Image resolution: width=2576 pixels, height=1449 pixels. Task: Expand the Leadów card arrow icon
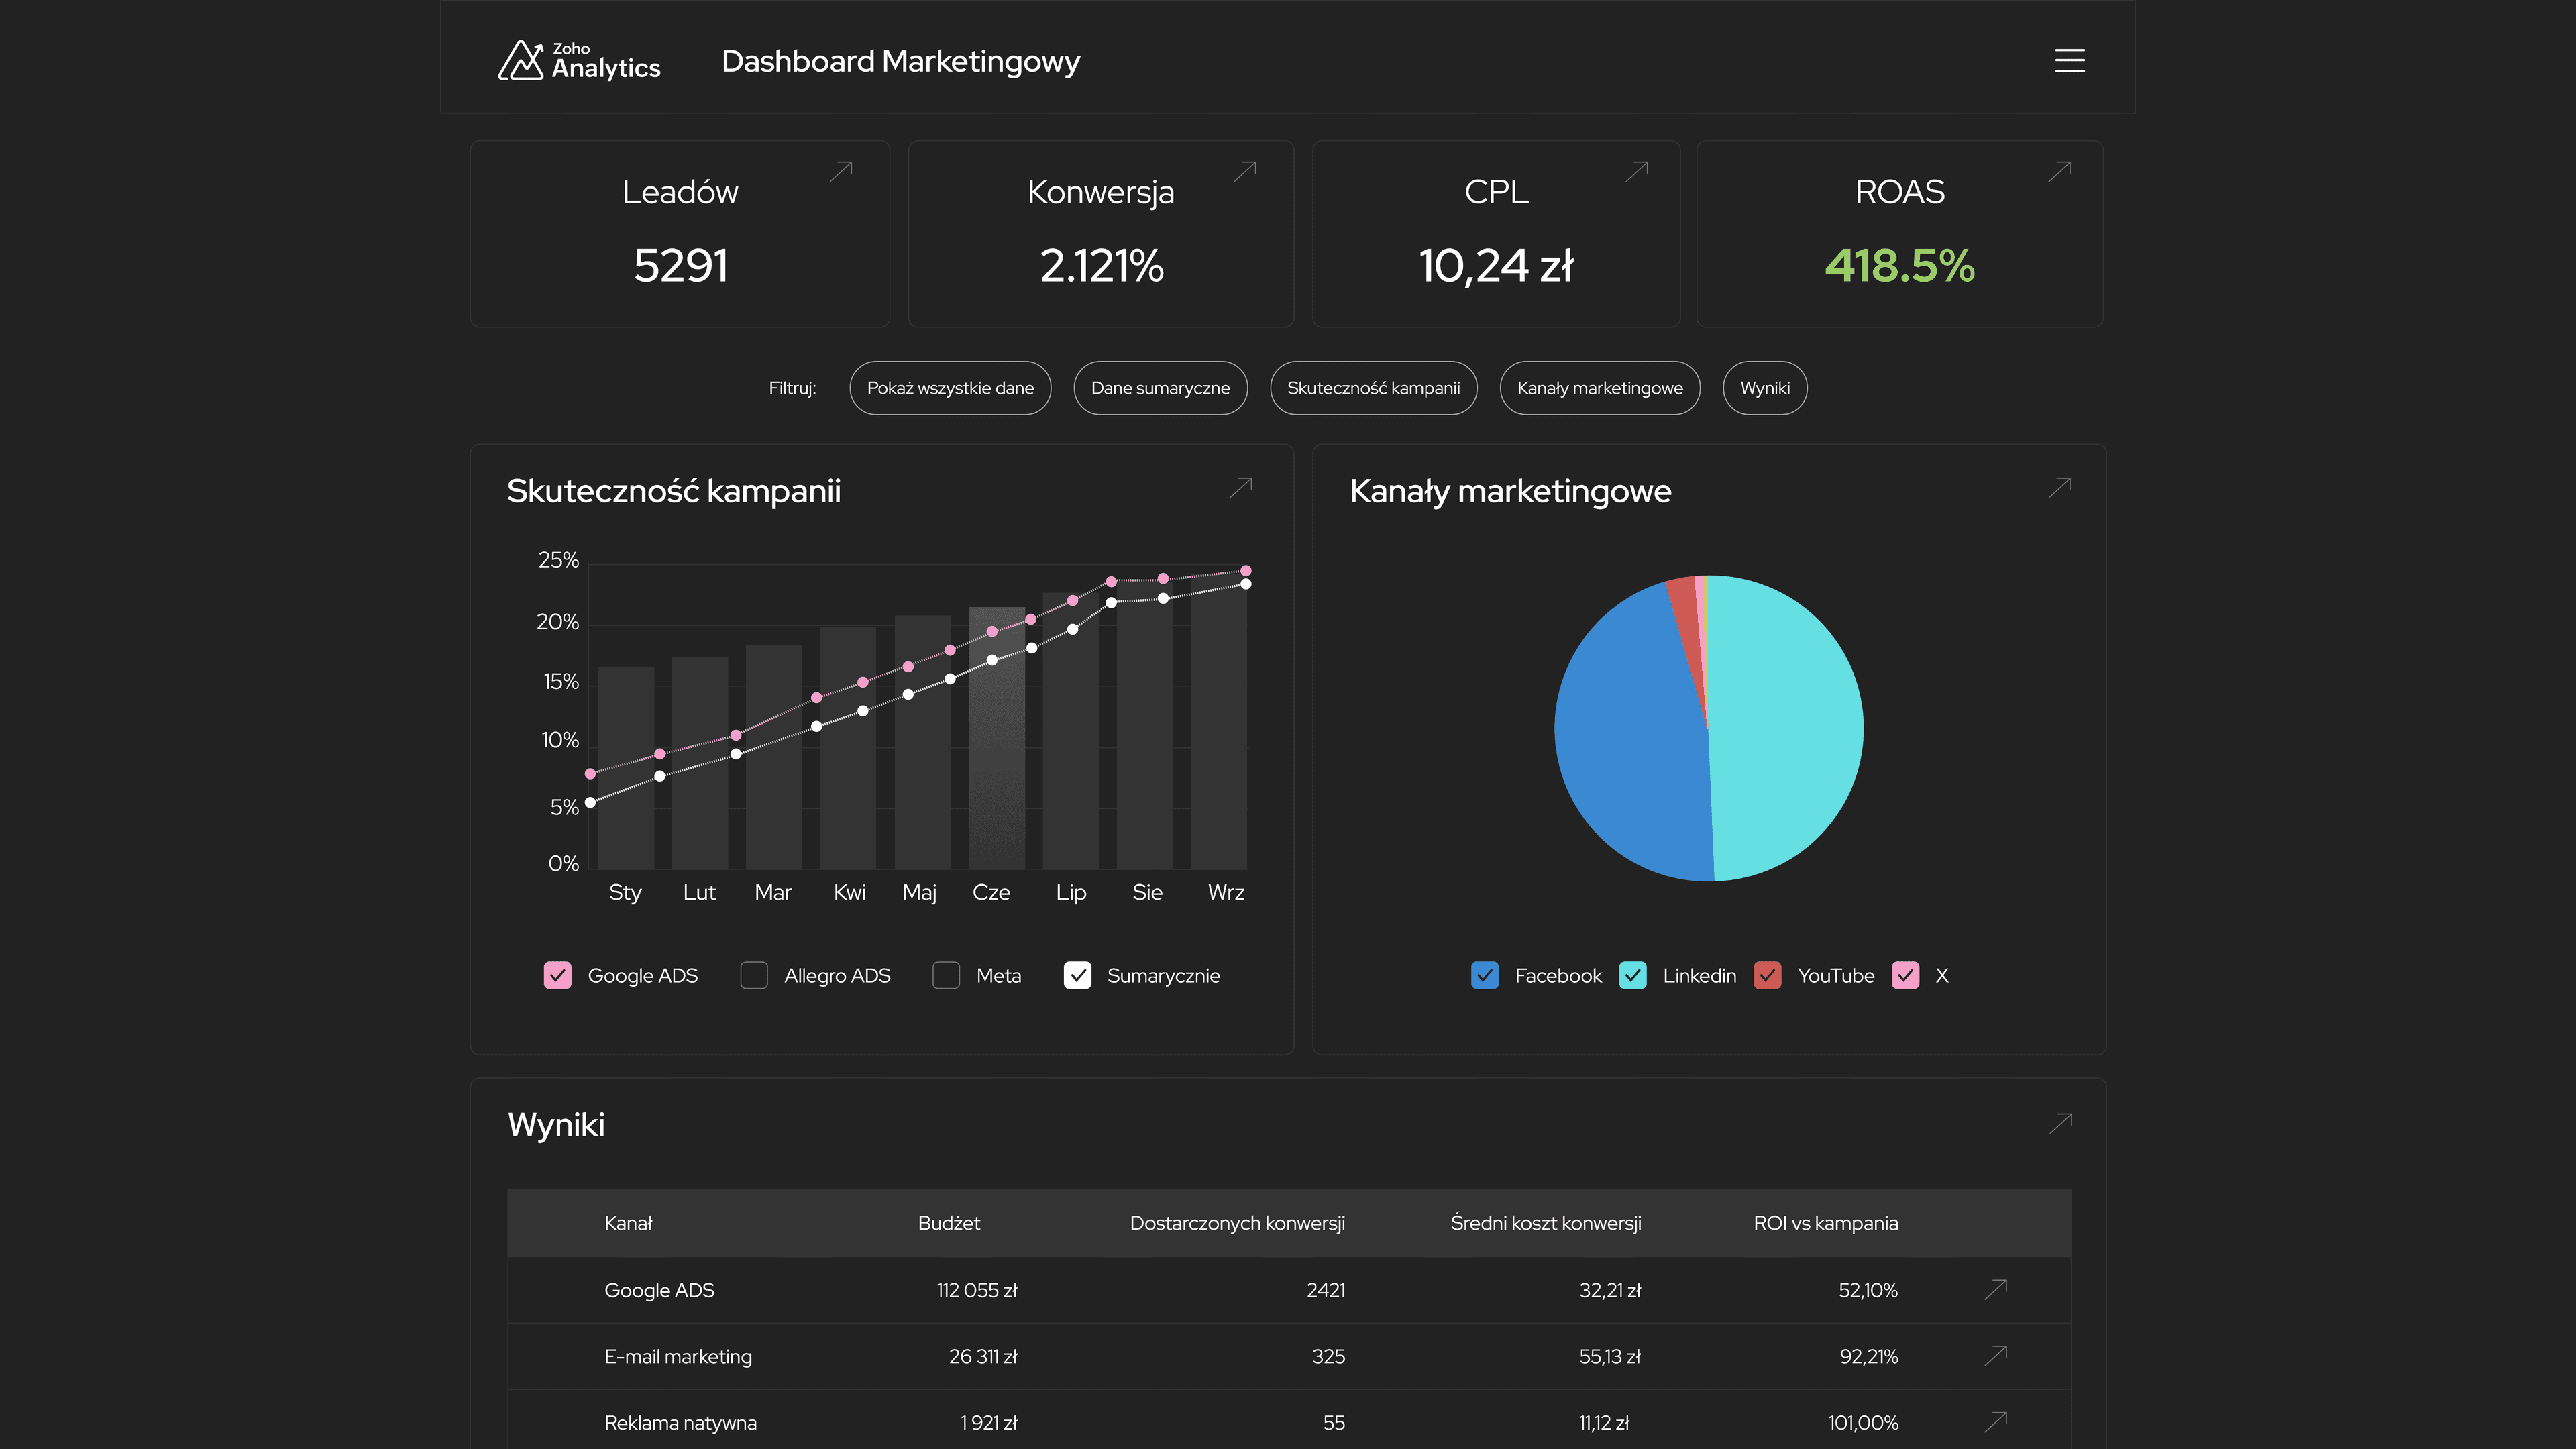coord(841,171)
